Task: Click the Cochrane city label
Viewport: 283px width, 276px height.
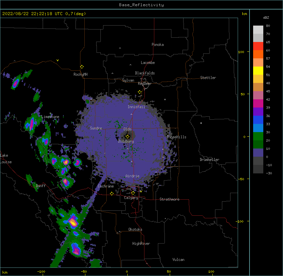Action: click(106, 186)
